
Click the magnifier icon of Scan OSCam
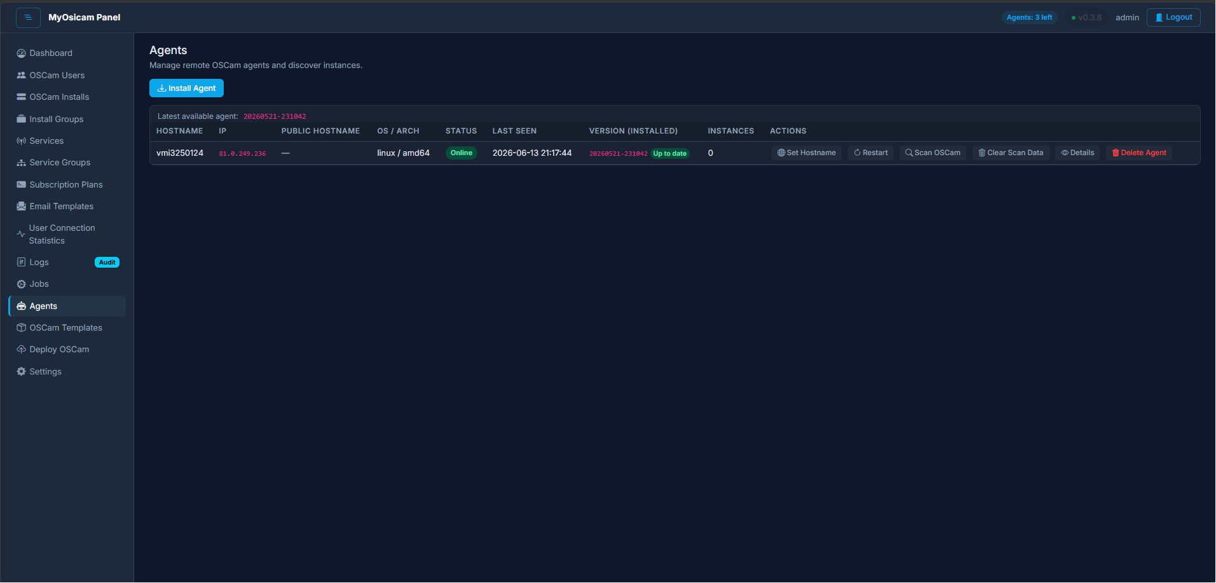coord(909,153)
